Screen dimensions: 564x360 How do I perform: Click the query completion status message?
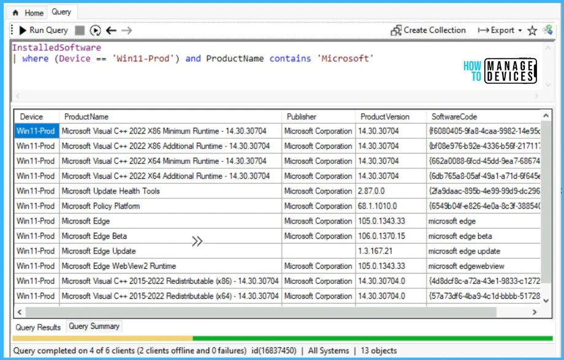(x=130, y=351)
